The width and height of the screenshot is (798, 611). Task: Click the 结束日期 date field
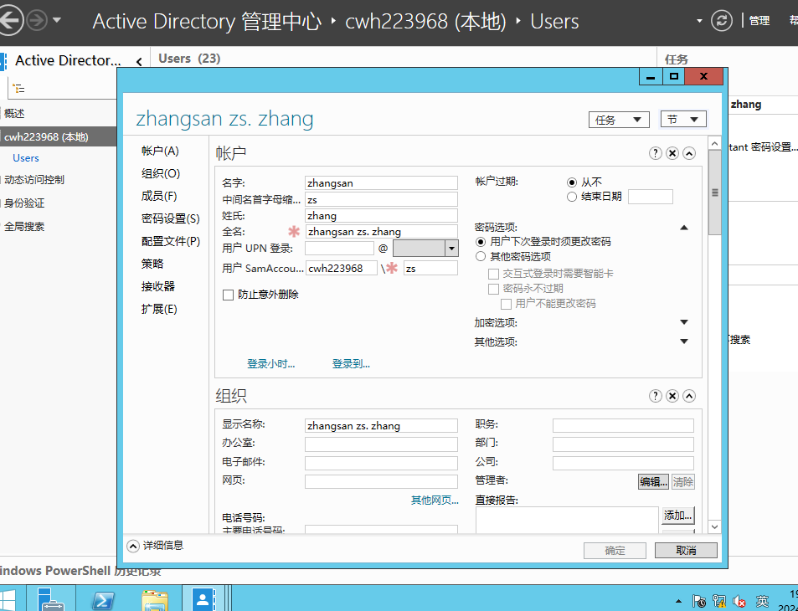point(651,197)
